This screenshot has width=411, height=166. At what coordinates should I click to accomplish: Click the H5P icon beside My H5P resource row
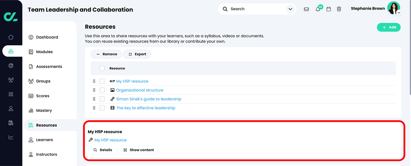click(112, 81)
